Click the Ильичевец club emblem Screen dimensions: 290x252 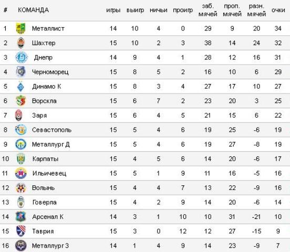pyautogui.click(x=20, y=173)
